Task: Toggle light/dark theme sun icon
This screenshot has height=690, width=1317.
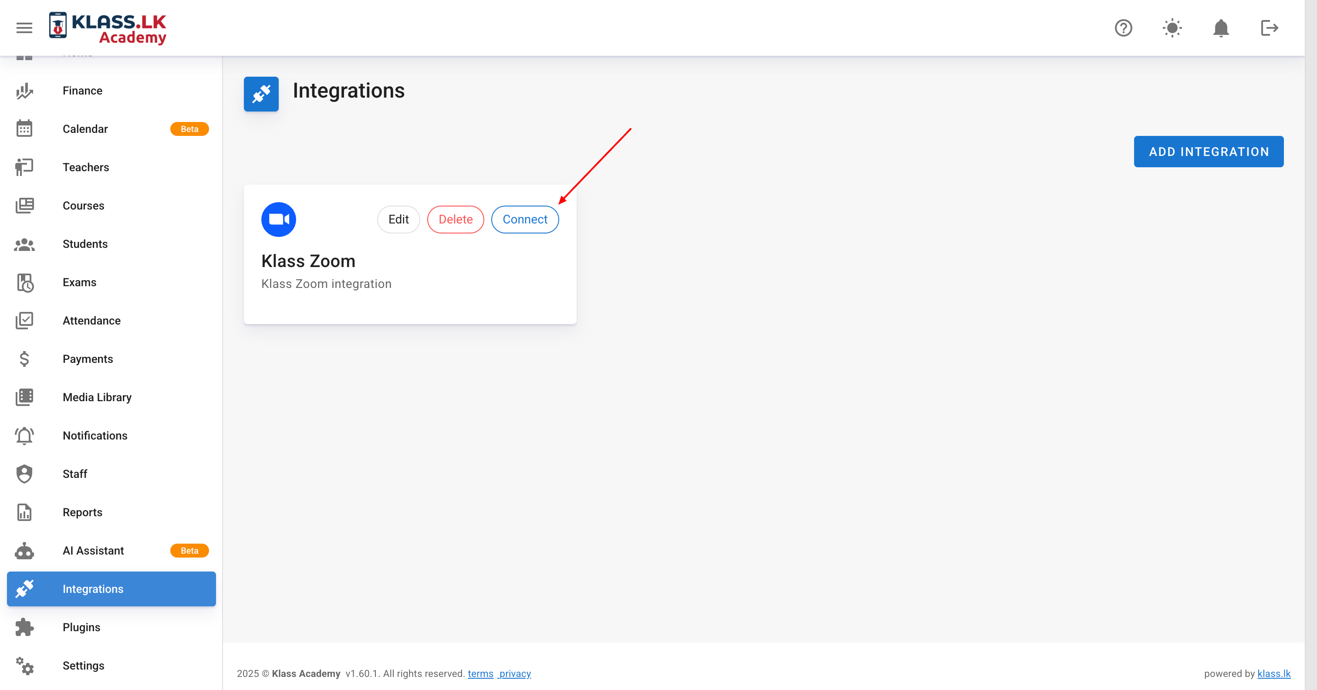Action: 1172,27
